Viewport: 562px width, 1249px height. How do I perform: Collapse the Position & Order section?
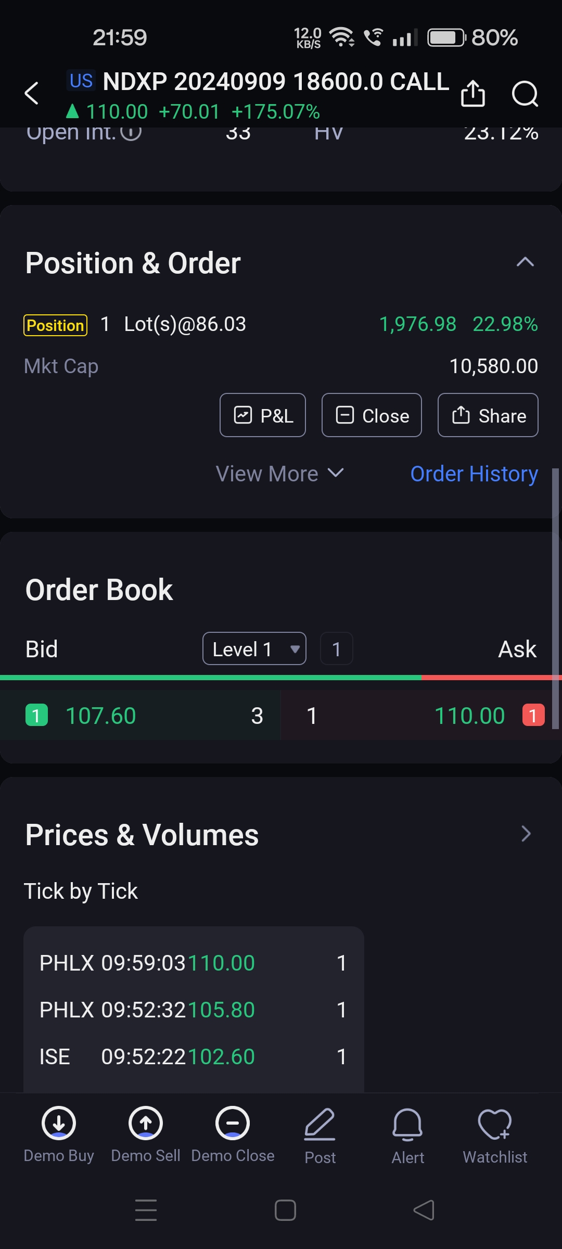525,262
